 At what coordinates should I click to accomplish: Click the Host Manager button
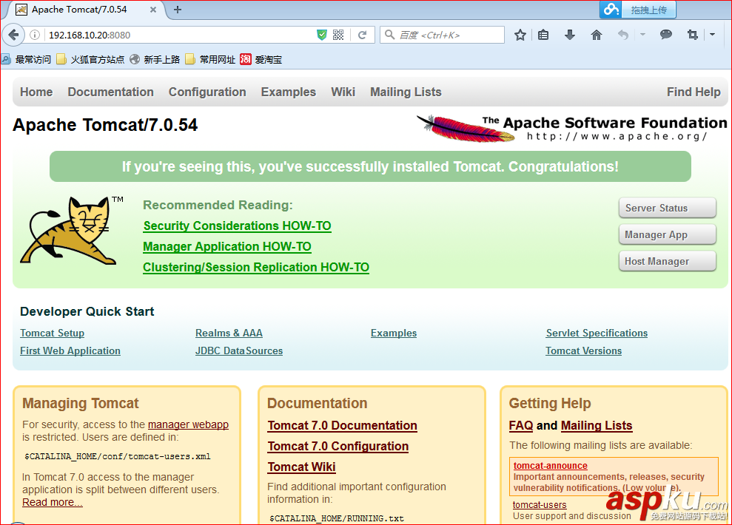(668, 261)
